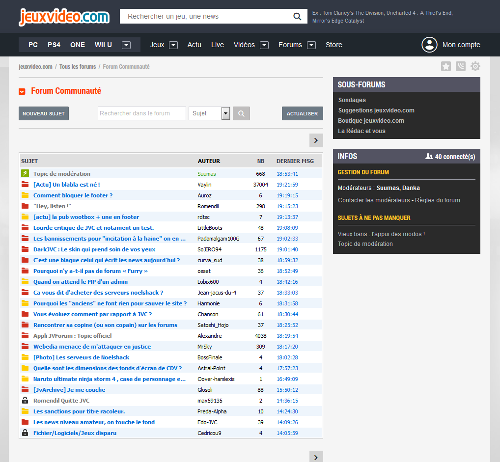Select the Wii U platform tab
Screen dimensions: 500x462
coord(103,45)
